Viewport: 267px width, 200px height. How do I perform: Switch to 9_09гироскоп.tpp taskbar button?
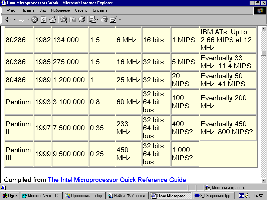tap(214, 196)
